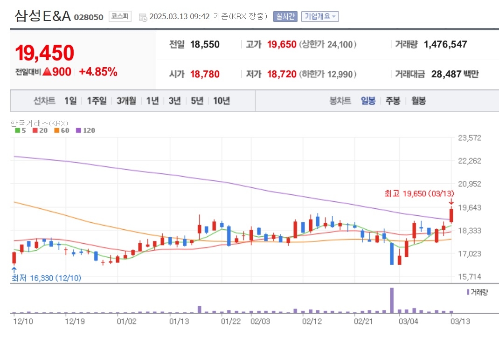Viewport: 499px width, 343px height.
Task: Click the blue arrow at 최저 16,330 marker
Action: point(14,270)
